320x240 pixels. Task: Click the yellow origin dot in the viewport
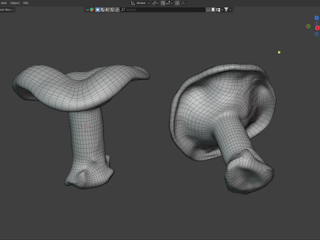coord(279,52)
